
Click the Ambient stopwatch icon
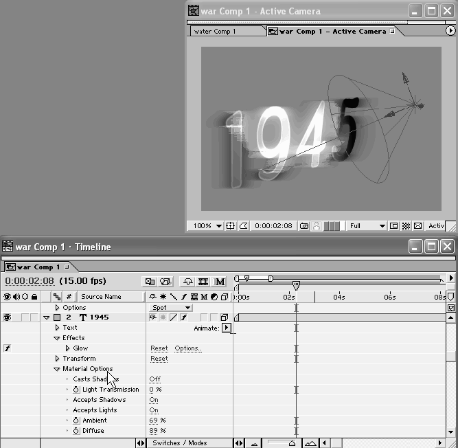77,421
